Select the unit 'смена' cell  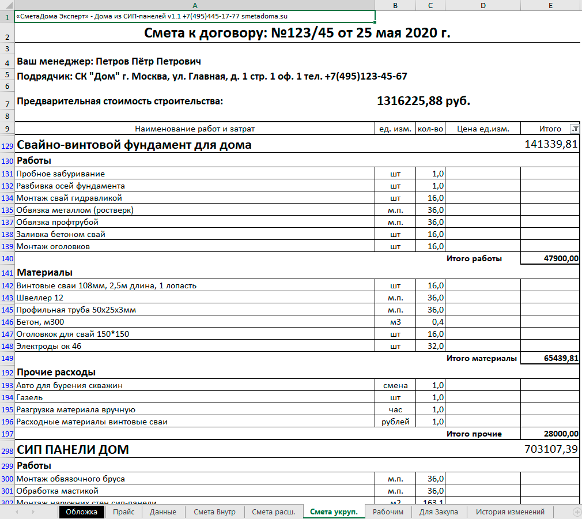point(395,386)
